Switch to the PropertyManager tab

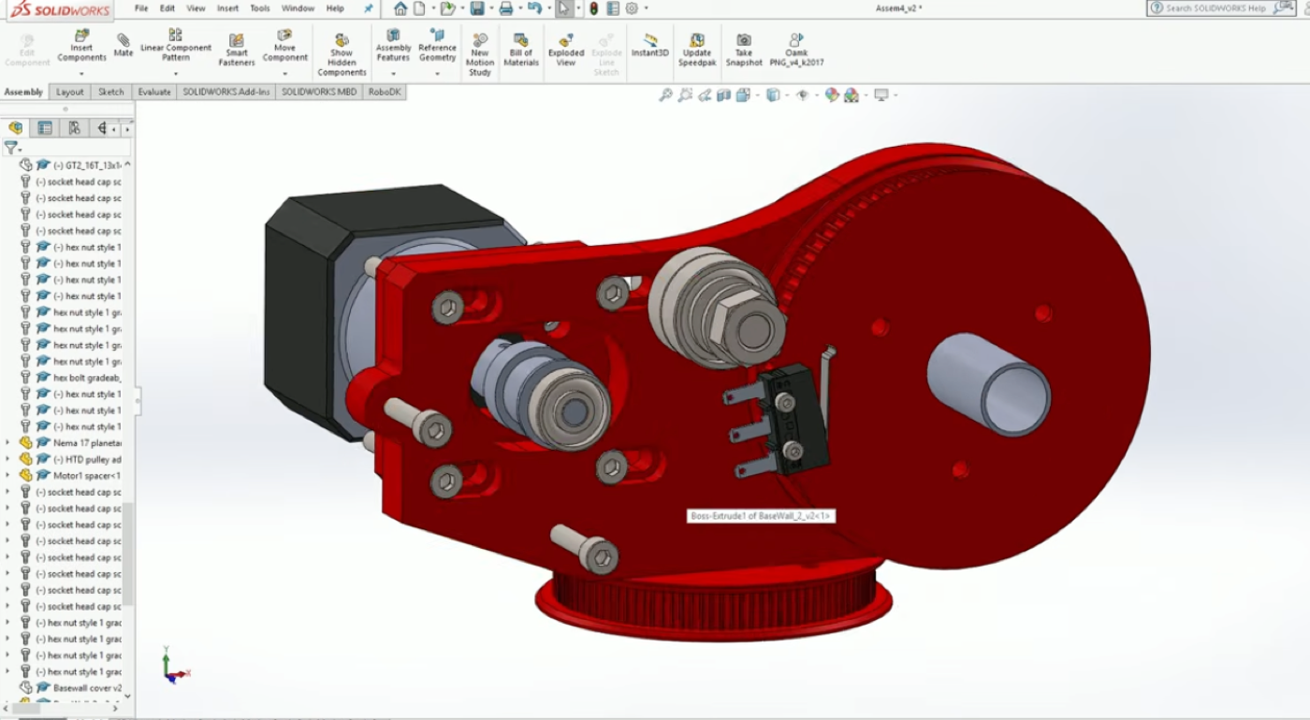45,128
